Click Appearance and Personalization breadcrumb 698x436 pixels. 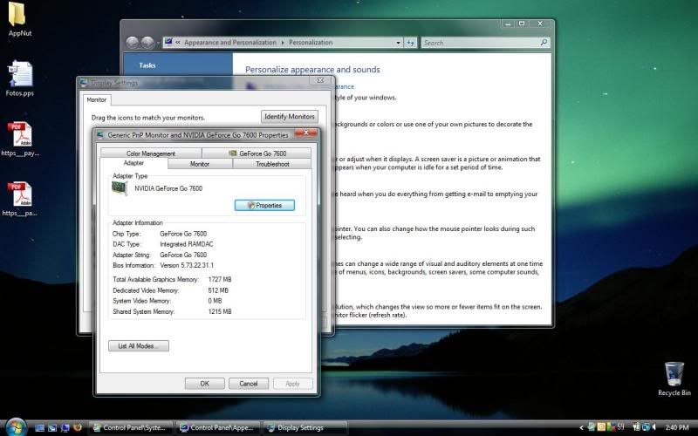(x=230, y=43)
